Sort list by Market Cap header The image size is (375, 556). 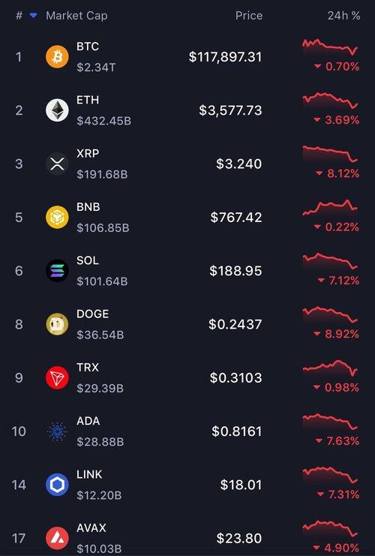tap(76, 16)
